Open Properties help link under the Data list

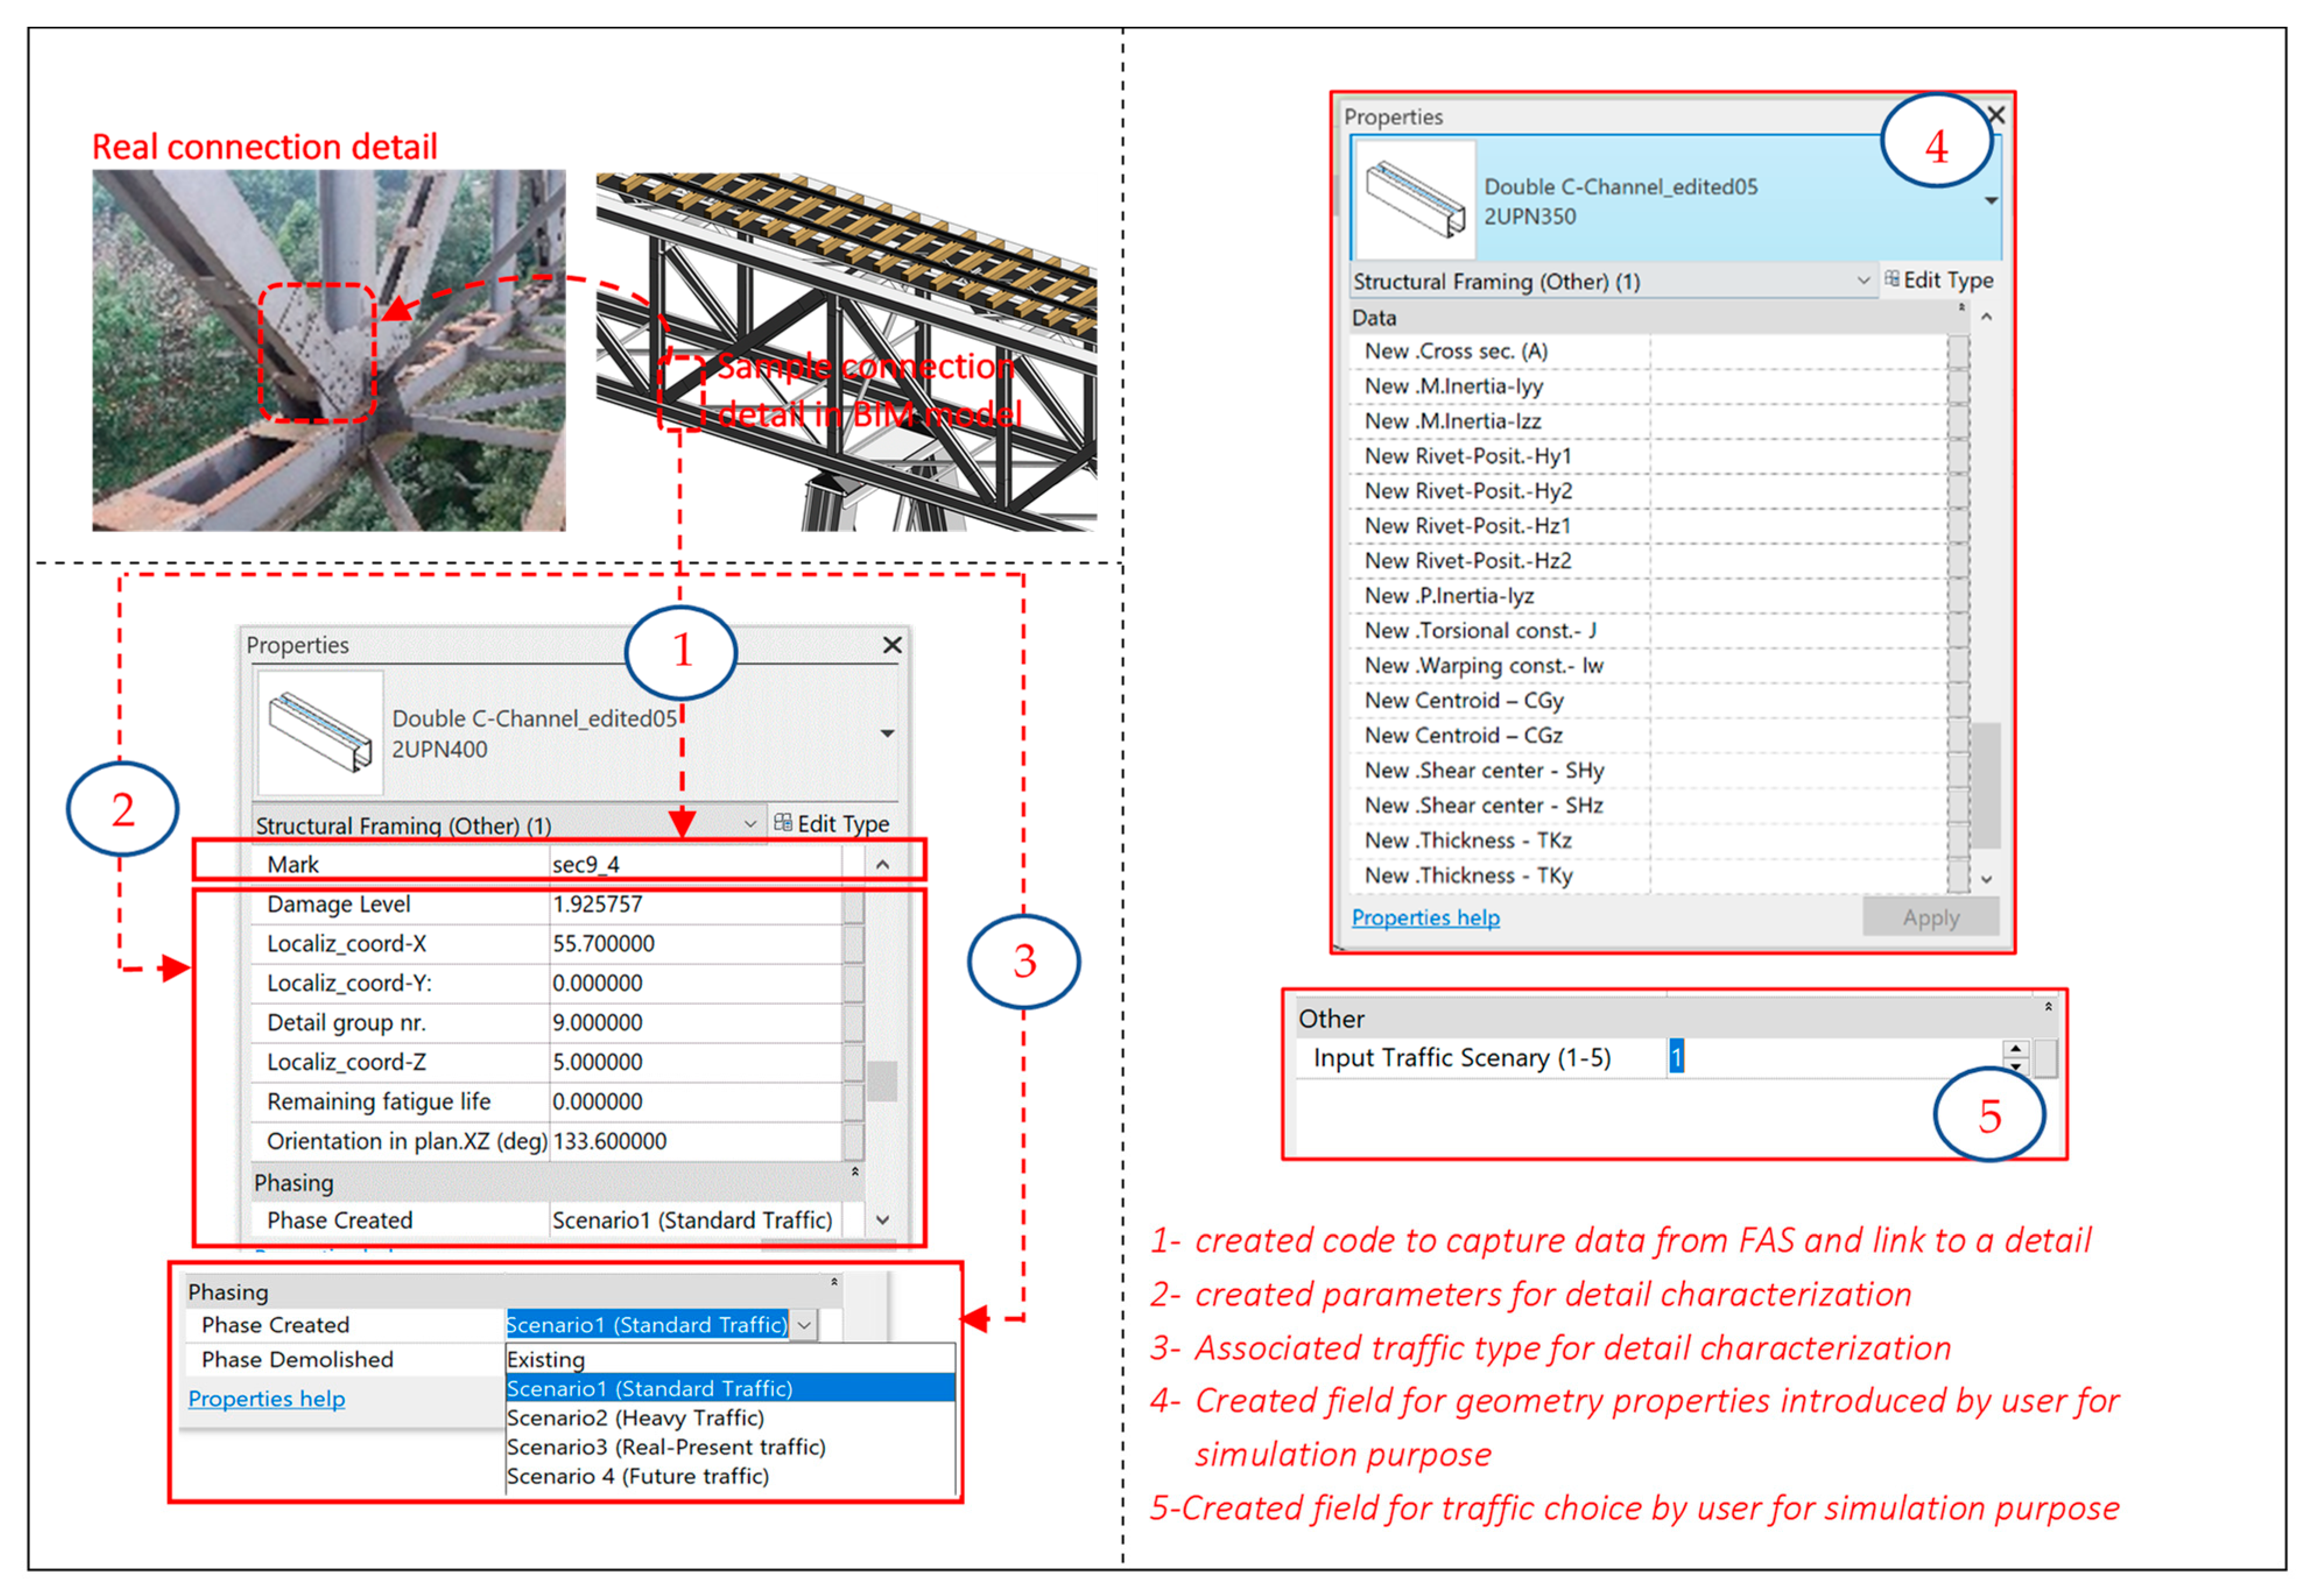(x=1425, y=918)
